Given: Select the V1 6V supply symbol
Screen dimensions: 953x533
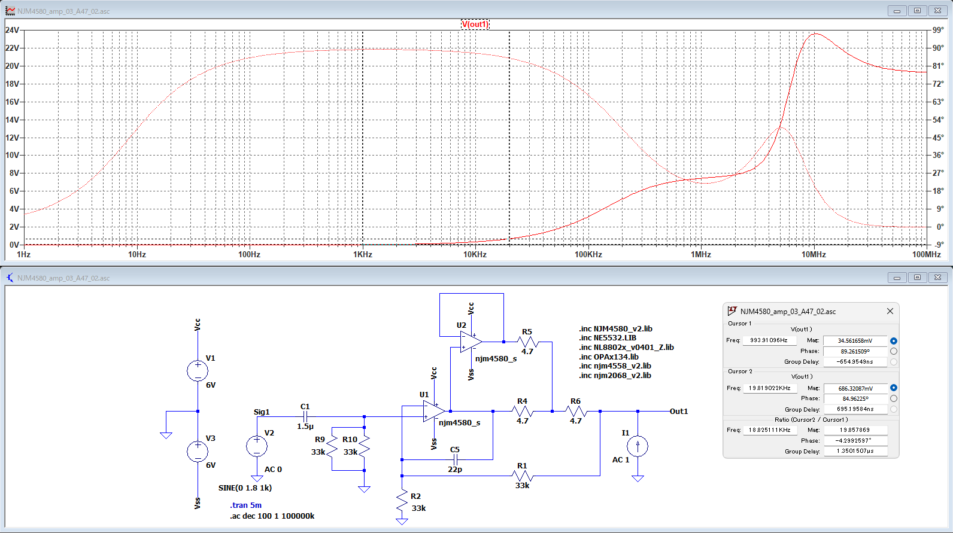Looking at the screenshot, I should coord(198,371).
